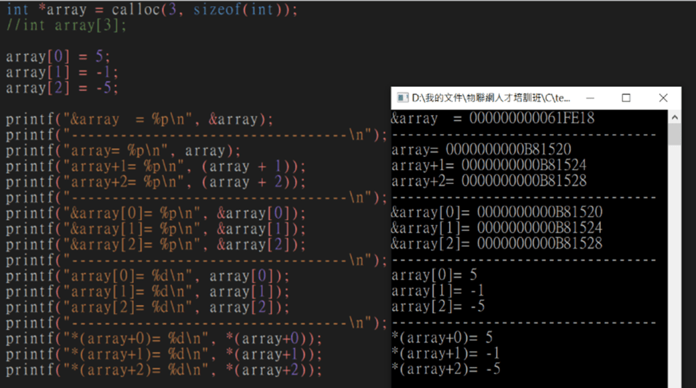Click the console window system menu icon
696x388 pixels.
402,98
